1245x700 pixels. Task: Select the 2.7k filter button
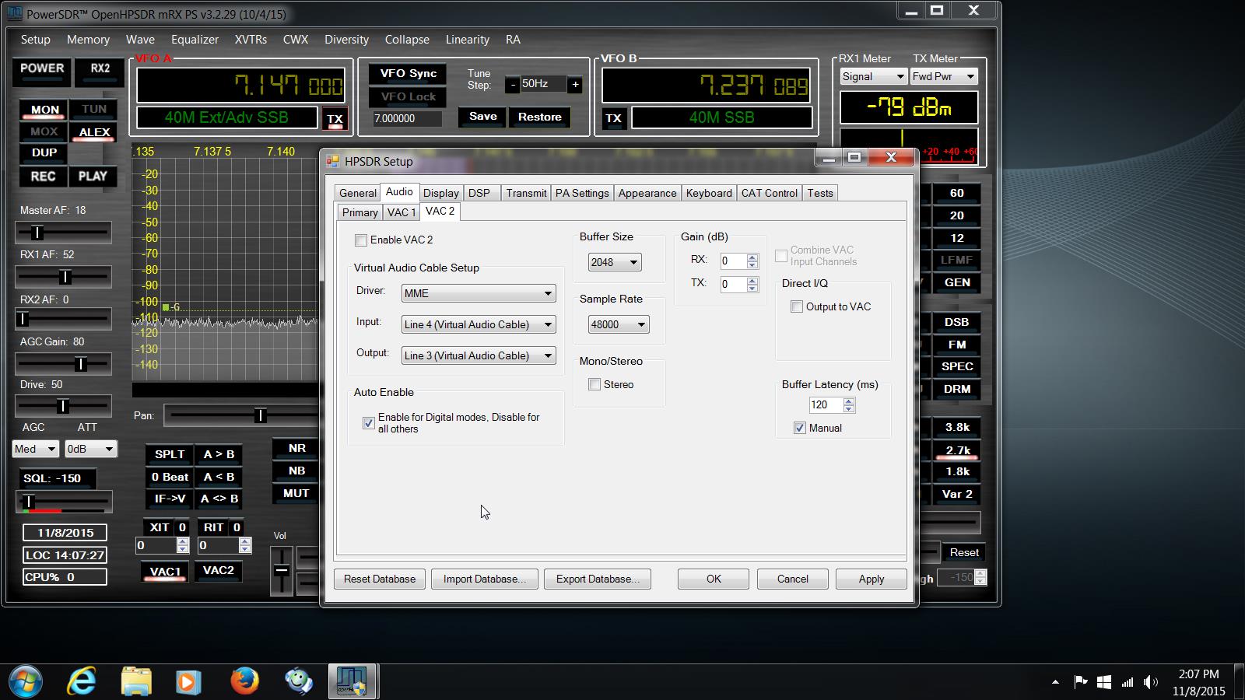957,450
